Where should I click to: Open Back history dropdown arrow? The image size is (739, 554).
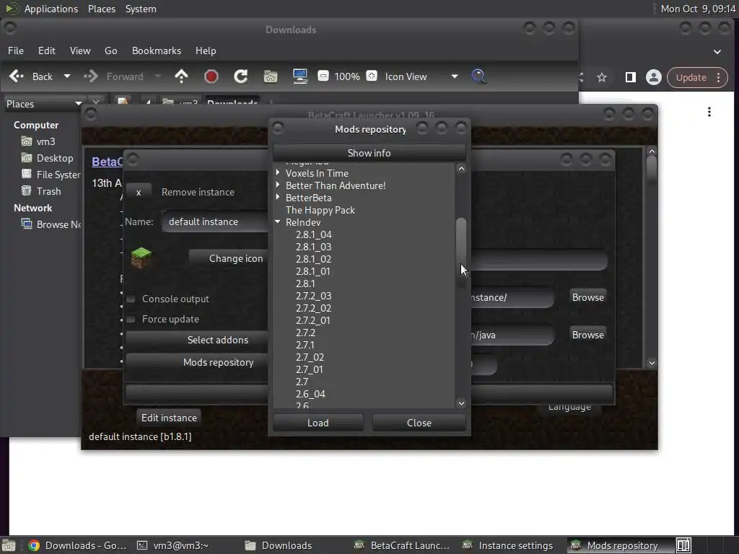67,76
